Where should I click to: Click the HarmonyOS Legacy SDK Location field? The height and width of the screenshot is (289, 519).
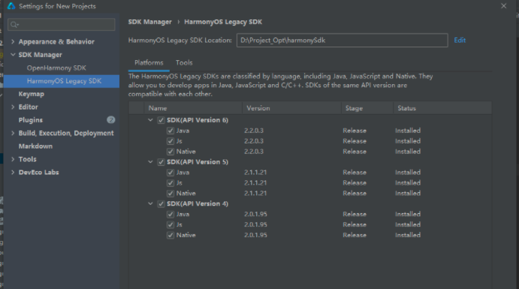click(342, 41)
